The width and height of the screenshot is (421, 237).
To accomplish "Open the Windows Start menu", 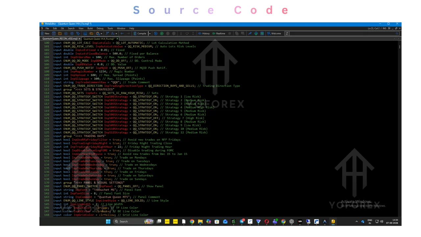I will click(108, 222).
